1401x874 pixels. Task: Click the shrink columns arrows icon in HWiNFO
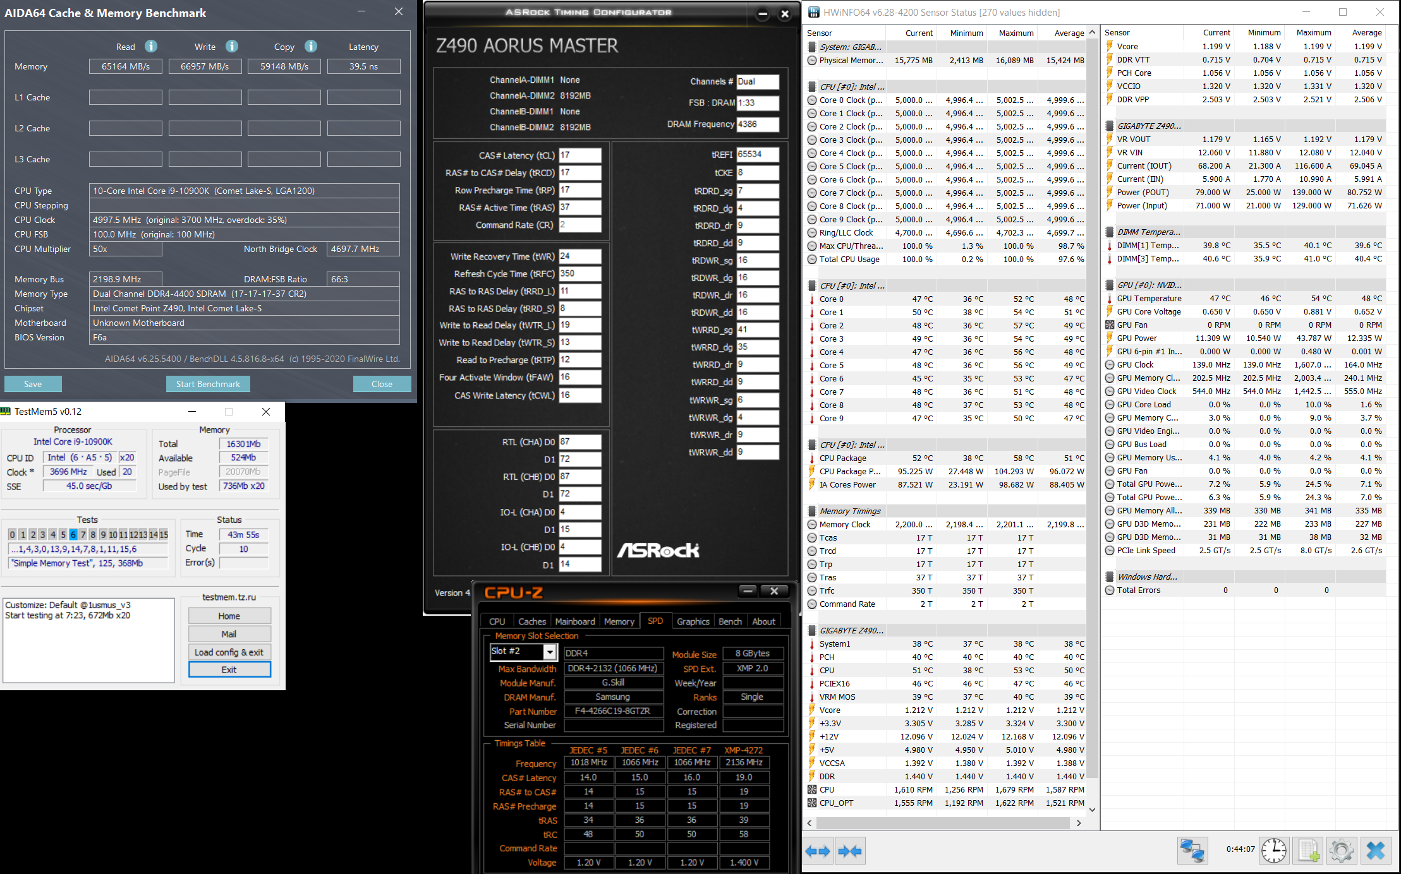[x=849, y=851]
